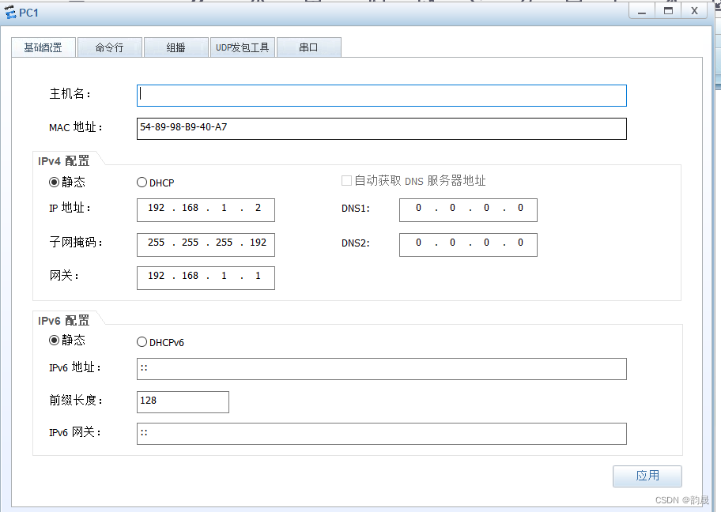The image size is (721, 512).
Task: Select the UDP发包工具 tab
Action: [243, 47]
